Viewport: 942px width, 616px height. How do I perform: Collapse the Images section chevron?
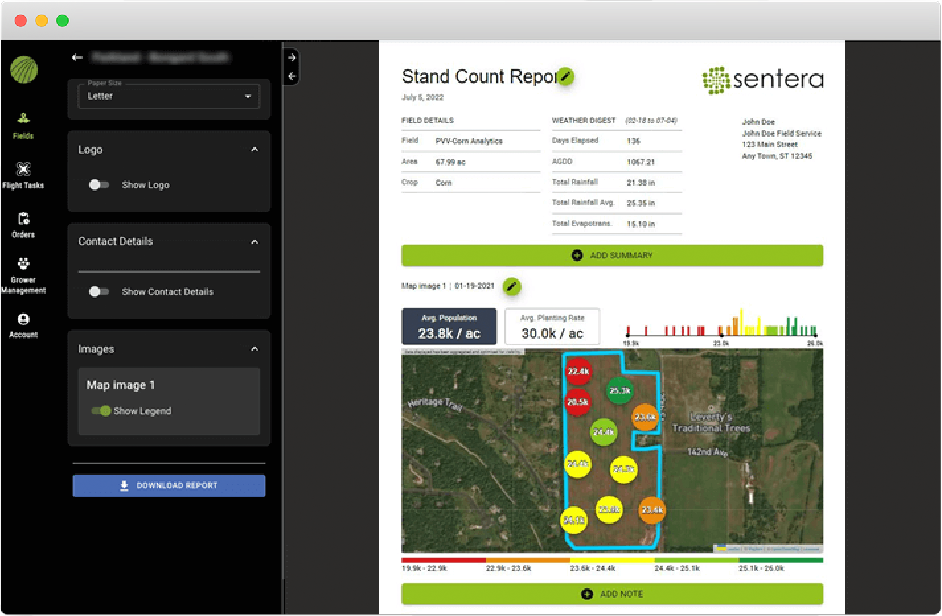pyautogui.click(x=255, y=349)
